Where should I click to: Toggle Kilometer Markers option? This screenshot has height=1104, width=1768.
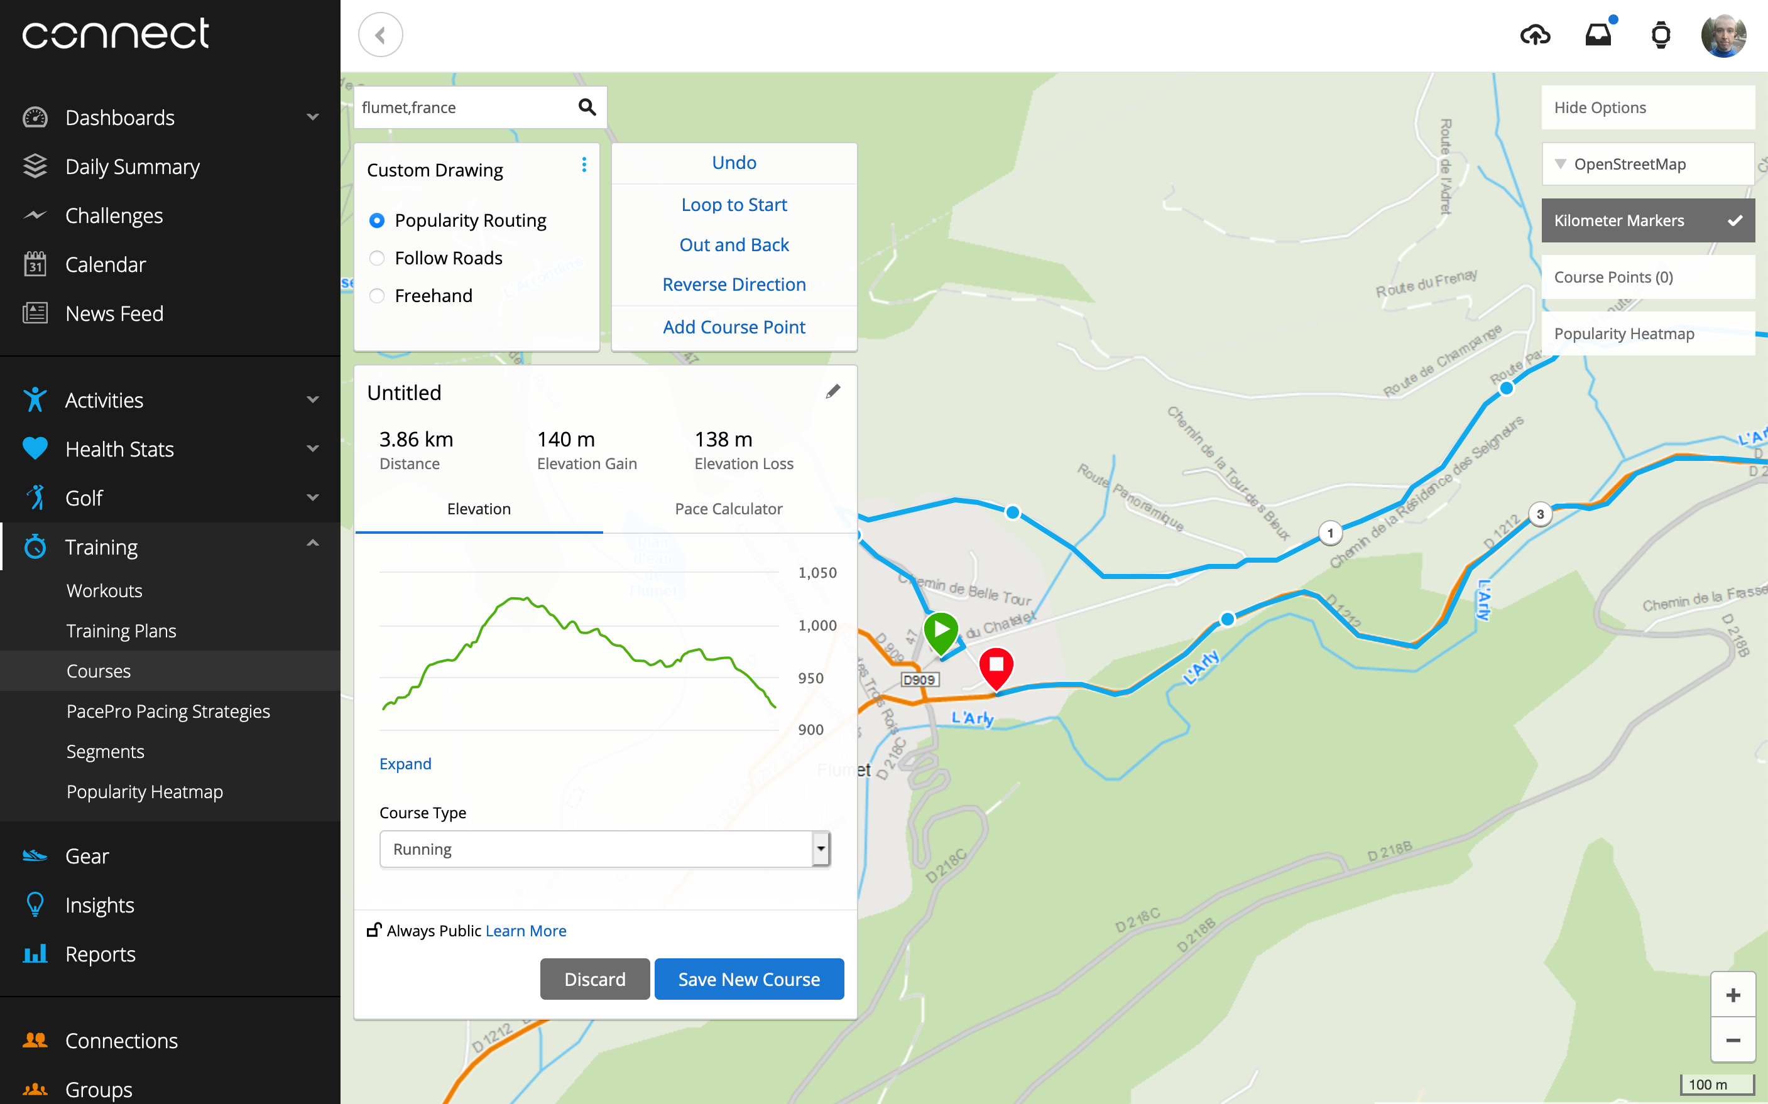(1647, 220)
